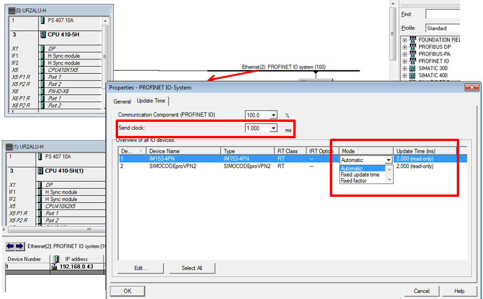Select the CPU410X1X5 interface icon

point(43,70)
